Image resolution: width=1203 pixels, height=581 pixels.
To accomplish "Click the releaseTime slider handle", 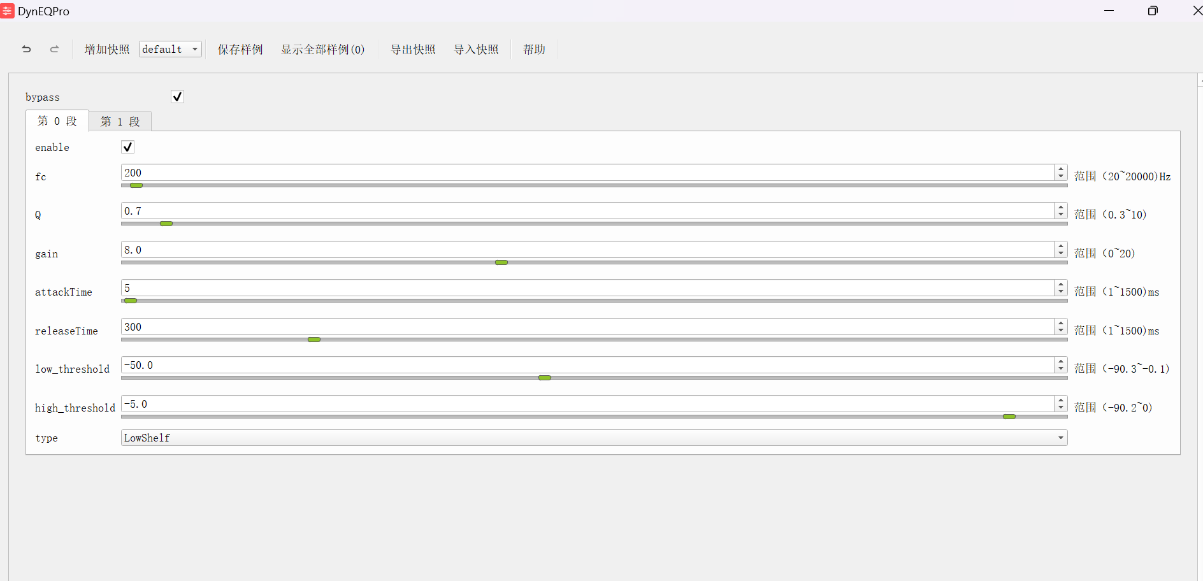I will point(314,340).
